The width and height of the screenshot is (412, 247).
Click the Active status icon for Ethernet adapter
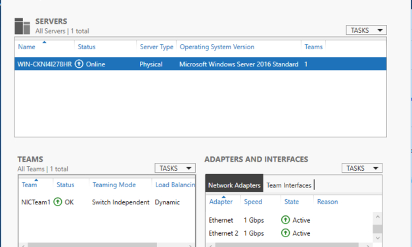[285, 219]
